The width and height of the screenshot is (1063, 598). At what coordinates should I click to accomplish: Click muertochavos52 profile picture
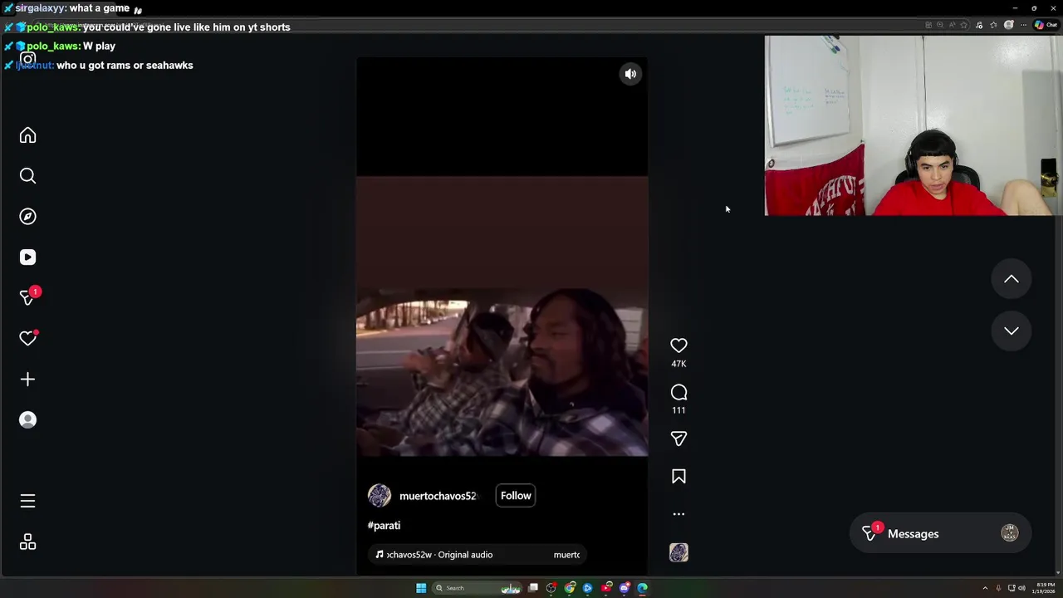380,496
